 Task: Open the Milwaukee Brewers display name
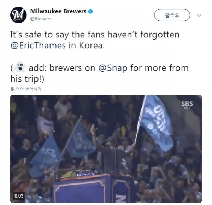pos(58,11)
